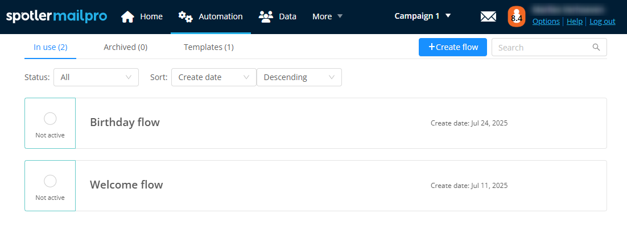The width and height of the screenshot is (627, 251).
Task: Click into the Search input field
Action: (x=541, y=47)
